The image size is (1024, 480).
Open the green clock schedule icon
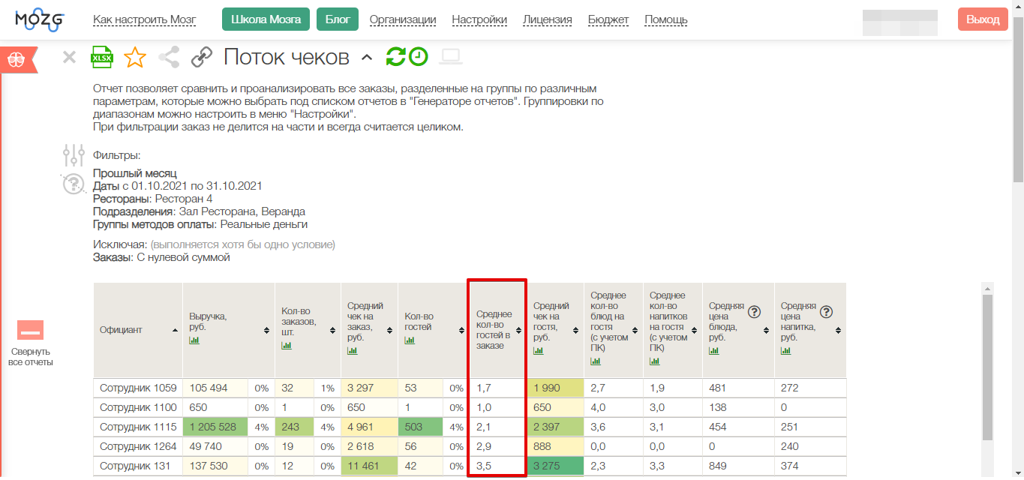coord(418,57)
